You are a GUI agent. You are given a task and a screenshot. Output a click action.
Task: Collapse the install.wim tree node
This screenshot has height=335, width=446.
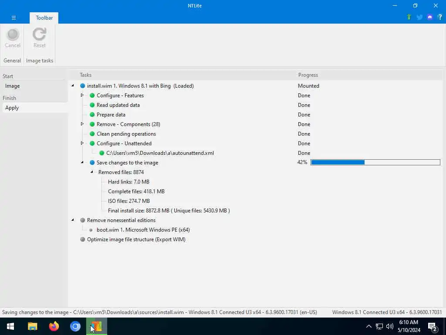(73, 85)
